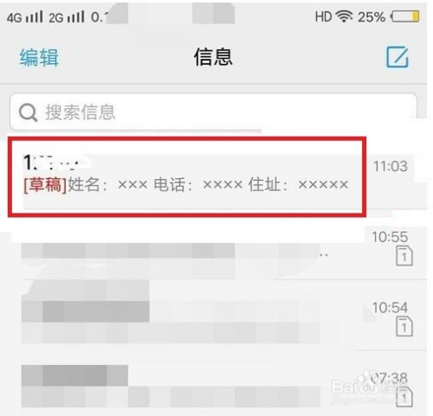Viewport: 433px width, 416px height.
Task: Tap the 编辑 edit button
Action: [x=39, y=57]
